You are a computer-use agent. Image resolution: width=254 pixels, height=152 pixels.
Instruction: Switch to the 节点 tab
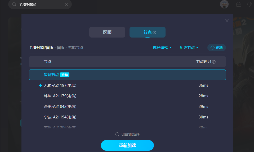(x=148, y=32)
